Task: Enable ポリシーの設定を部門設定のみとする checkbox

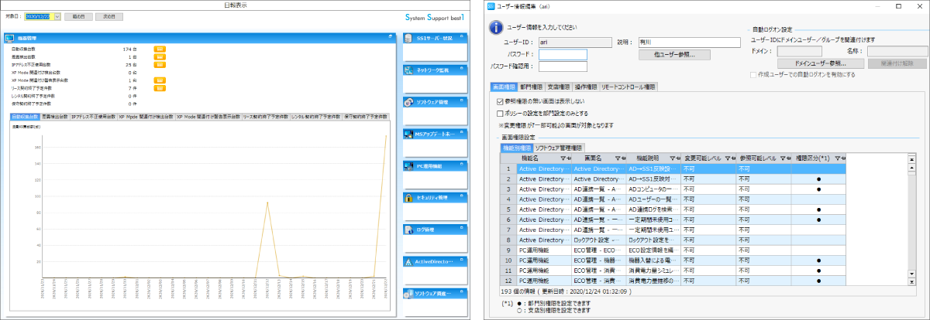Action: (x=500, y=113)
